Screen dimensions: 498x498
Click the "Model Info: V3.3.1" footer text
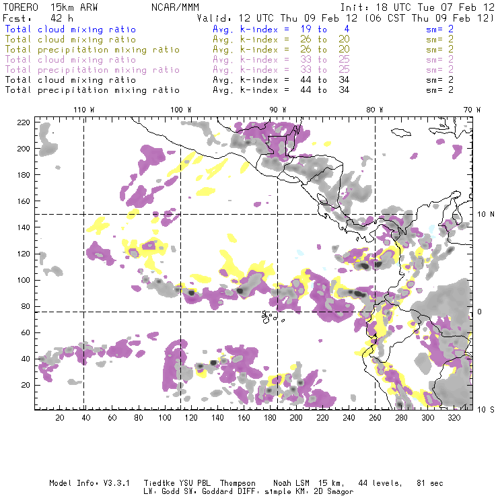(90, 483)
